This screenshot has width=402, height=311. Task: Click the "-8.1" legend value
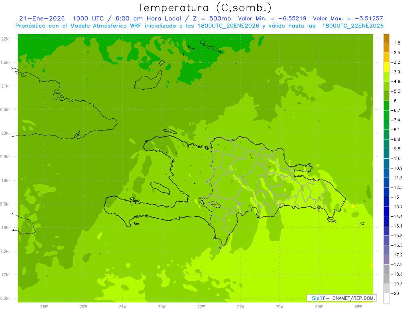click(396, 130)
